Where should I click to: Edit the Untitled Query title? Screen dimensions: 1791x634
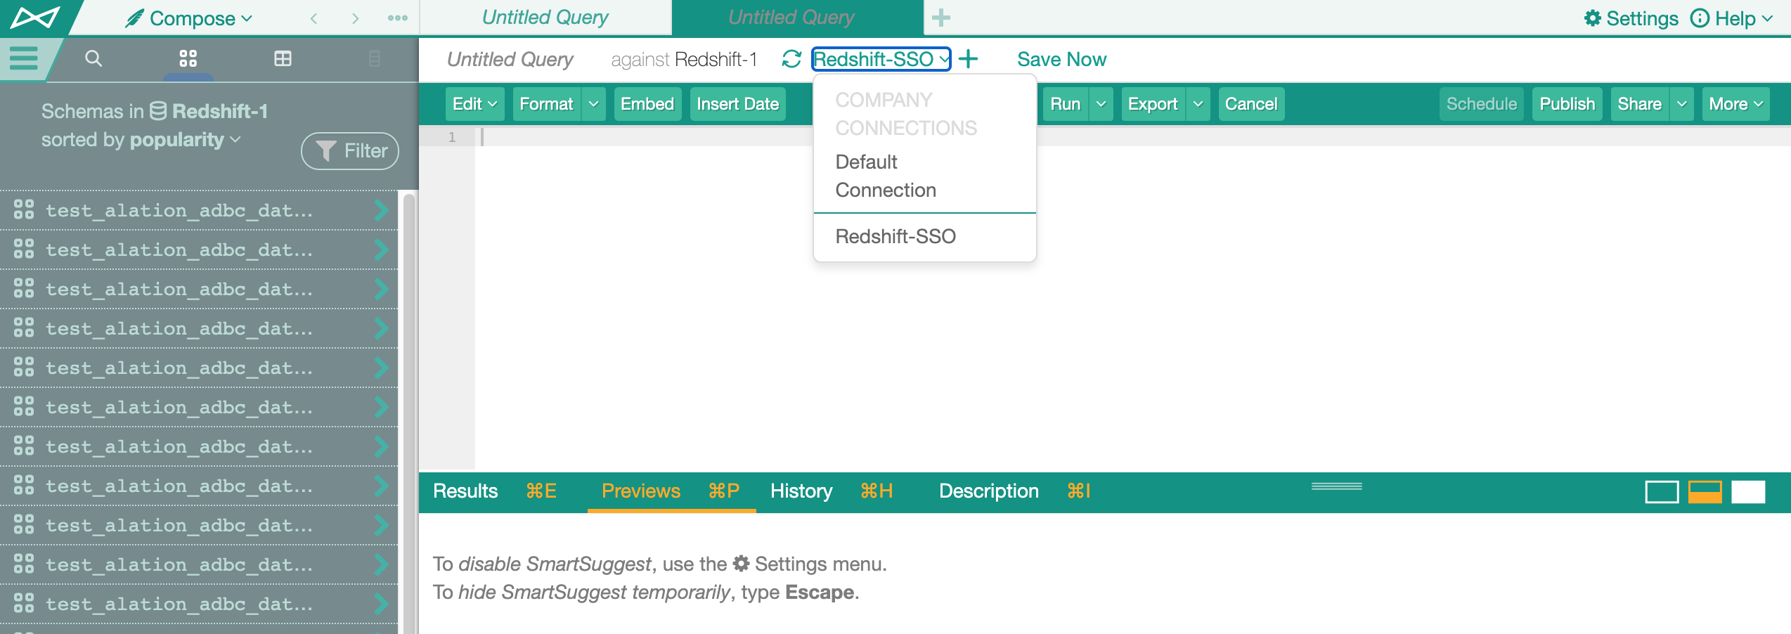(x=510, y=59)
